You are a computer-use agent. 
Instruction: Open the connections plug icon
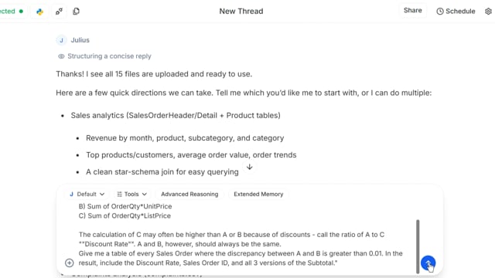tap(59, 12)
